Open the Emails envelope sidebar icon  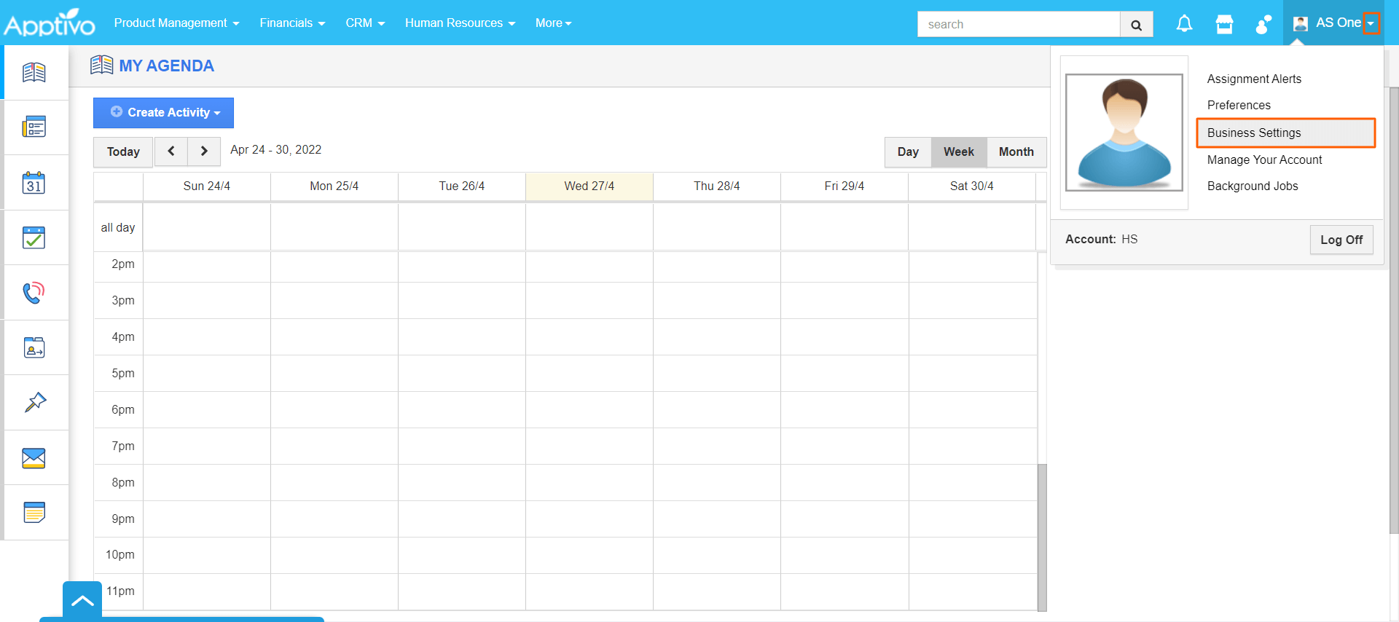[x=34, y=458]
